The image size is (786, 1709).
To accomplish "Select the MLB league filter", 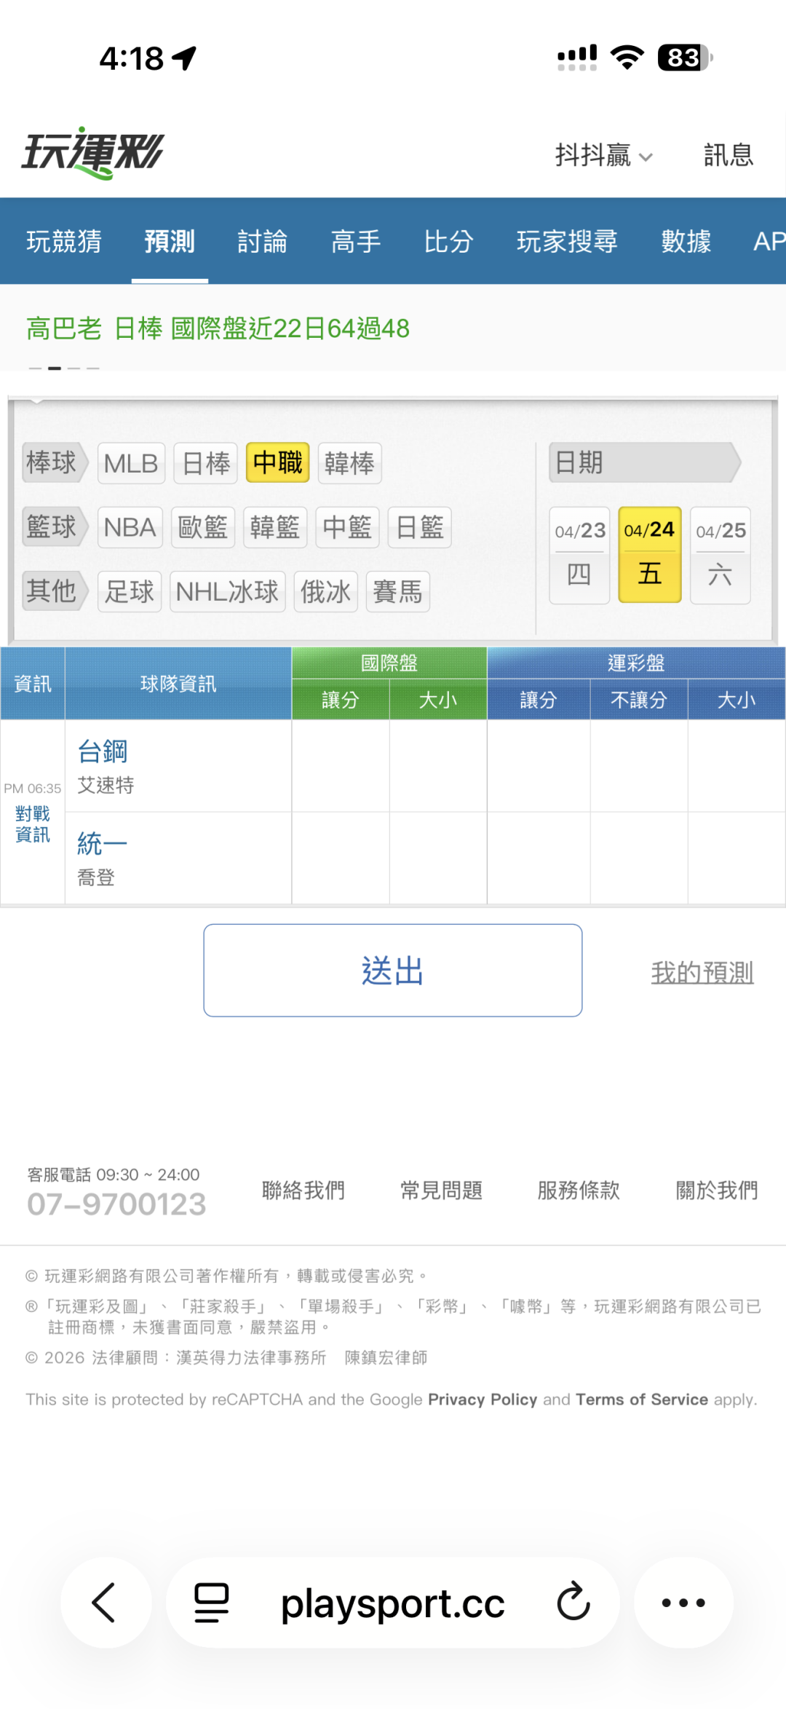I will pos(131,463).
